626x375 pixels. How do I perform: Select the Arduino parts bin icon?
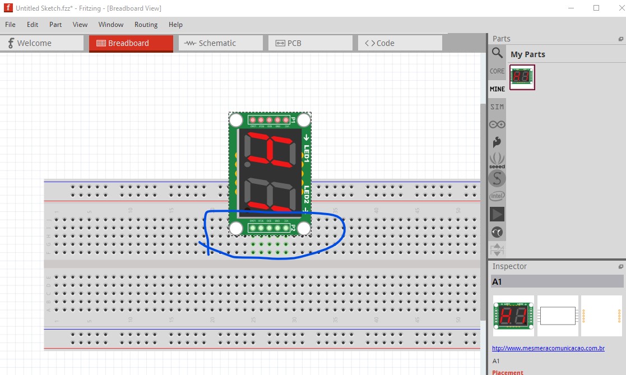click(x=497, y=123)
